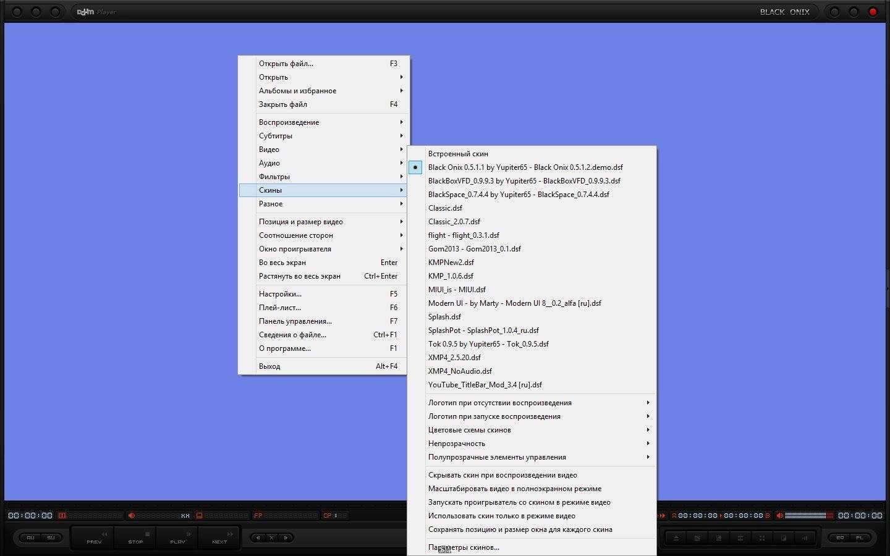890x556 pixels.
Task: Click 'Выход' to exit the player
Action: [323, 366]
